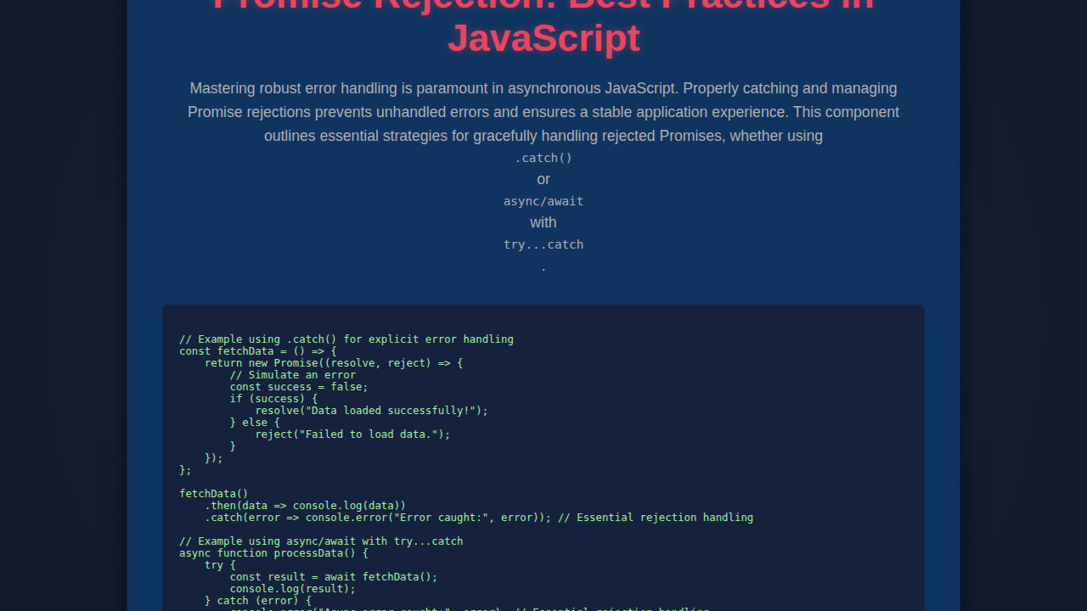The width and height of the screenshot is (1087, 611).
Task: Click the introductory paragraph about error handling
Action: pyautogui.click(x=543, y=111)
